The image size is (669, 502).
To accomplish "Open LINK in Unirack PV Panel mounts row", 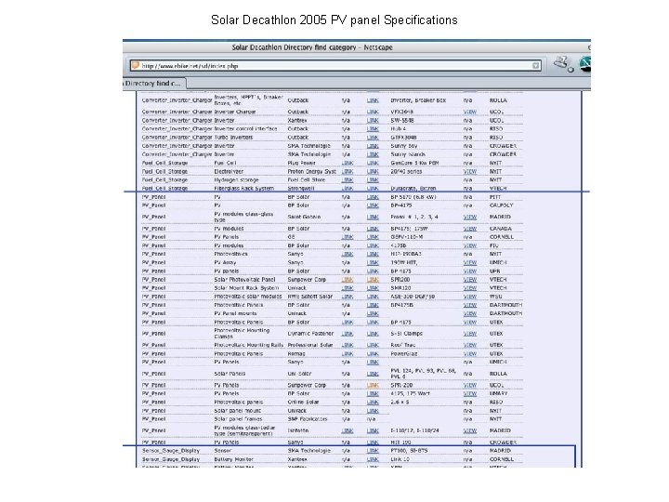I will [373, 314].
